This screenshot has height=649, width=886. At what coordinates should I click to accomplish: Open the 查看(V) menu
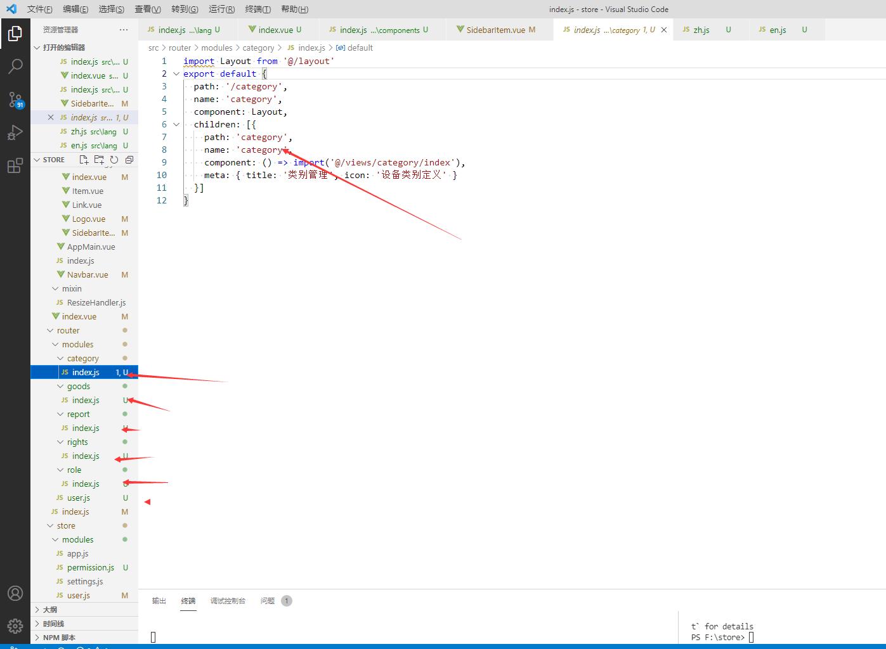(148, 9)
